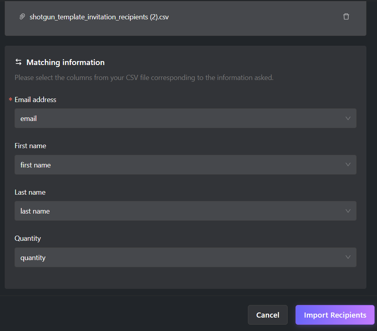This screenshot has width=377, height=331.
Task: Click the Matching information heading
Action: pyautogui.click(x=65, y=62)
